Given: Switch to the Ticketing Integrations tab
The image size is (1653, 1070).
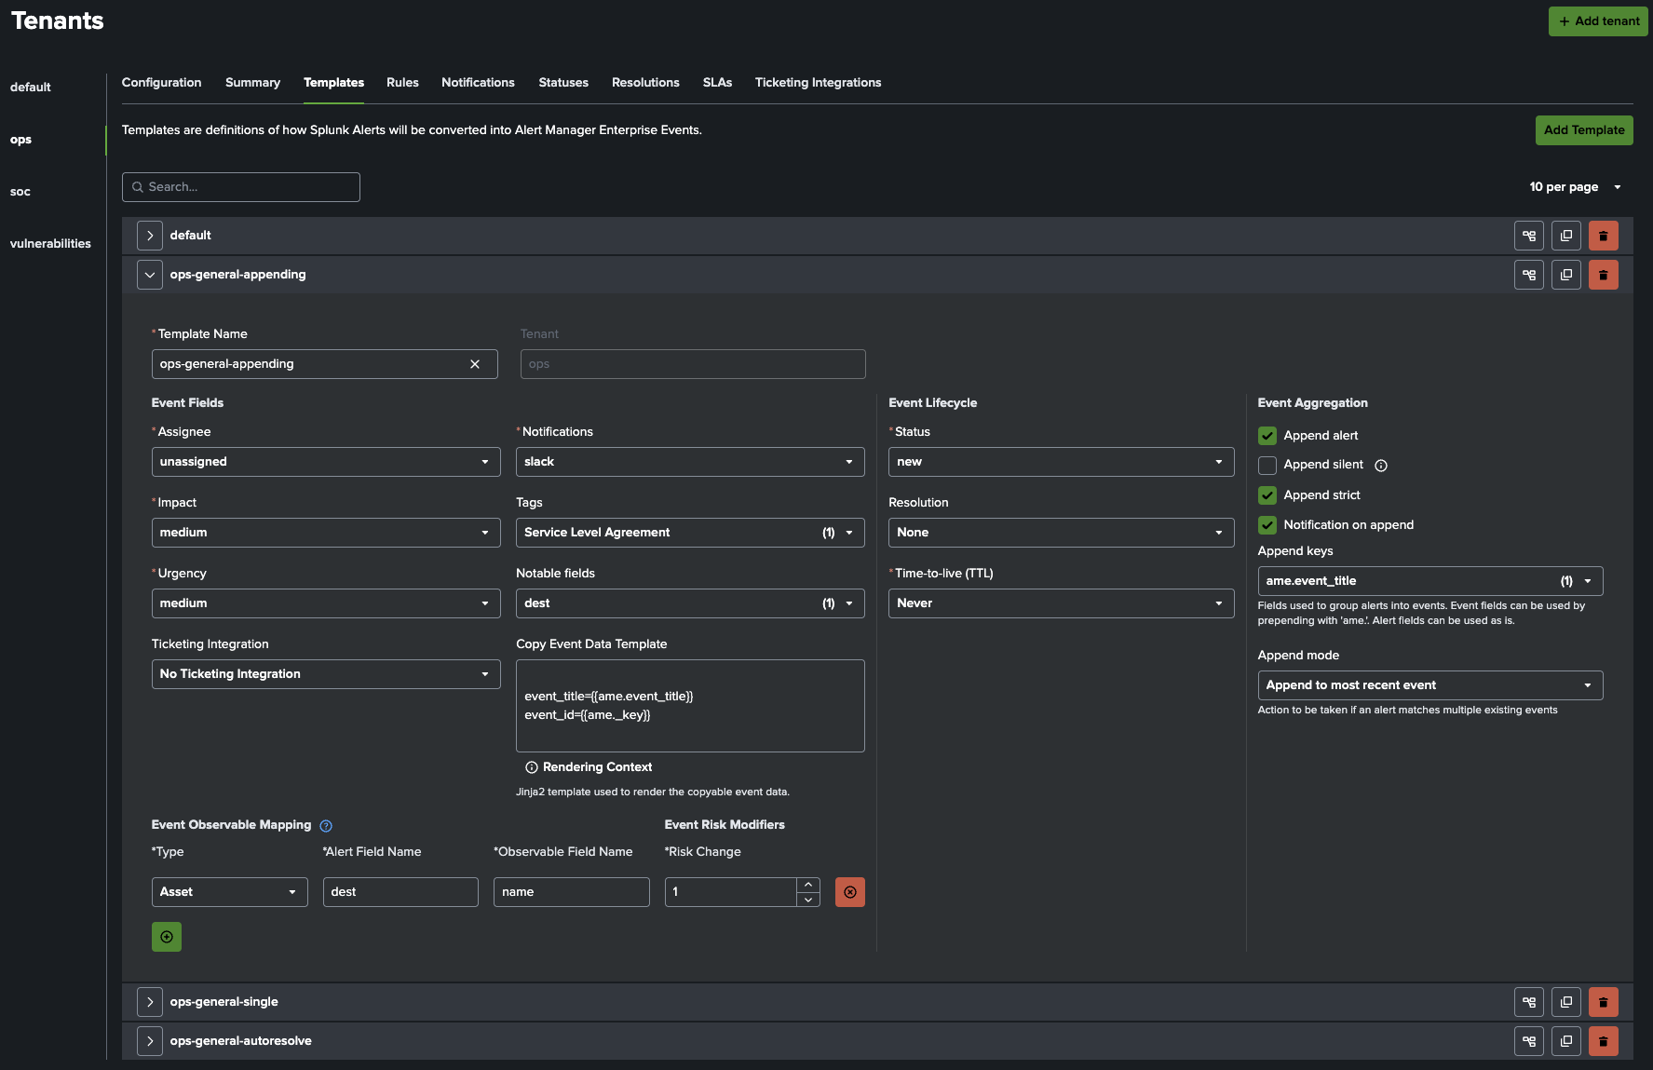Looking at the screenshot, I should (x=818, y=82).
